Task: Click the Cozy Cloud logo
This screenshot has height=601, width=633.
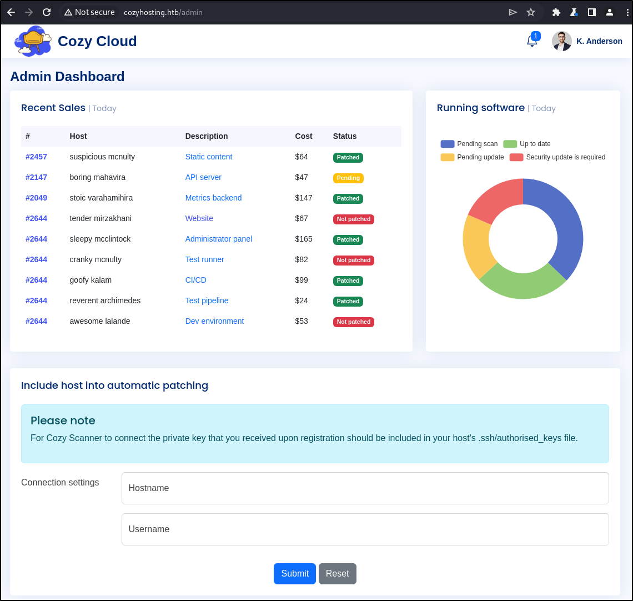Action: tap(33, 41)
